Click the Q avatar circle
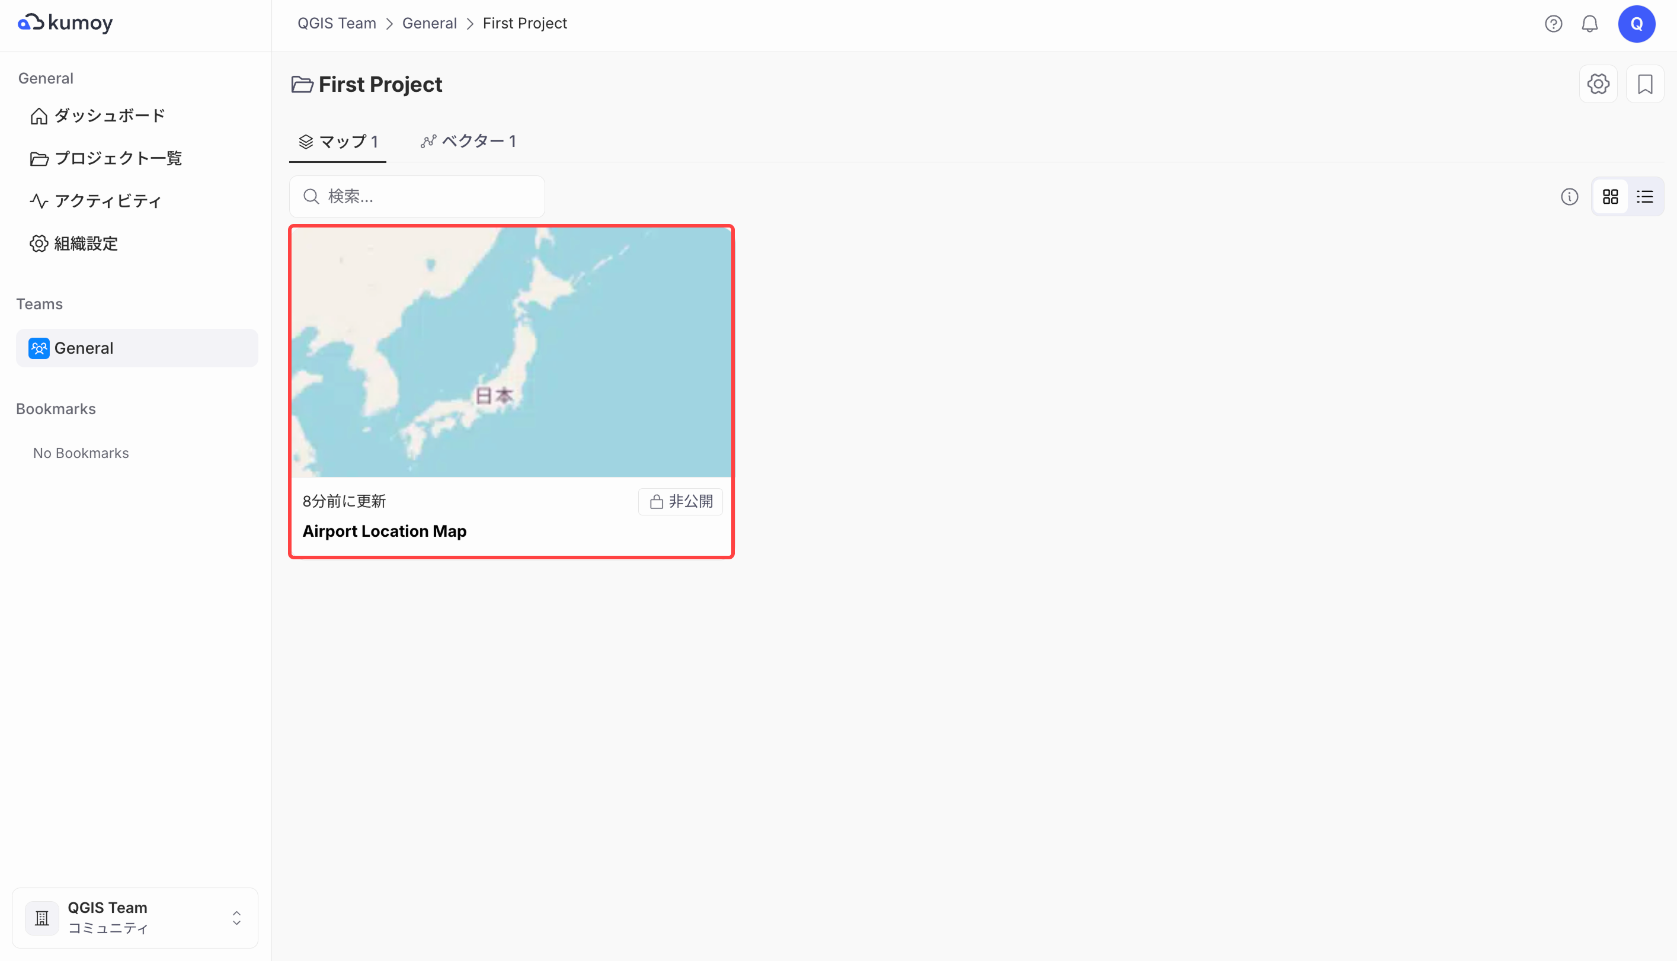 click(x=1637, y=24)
